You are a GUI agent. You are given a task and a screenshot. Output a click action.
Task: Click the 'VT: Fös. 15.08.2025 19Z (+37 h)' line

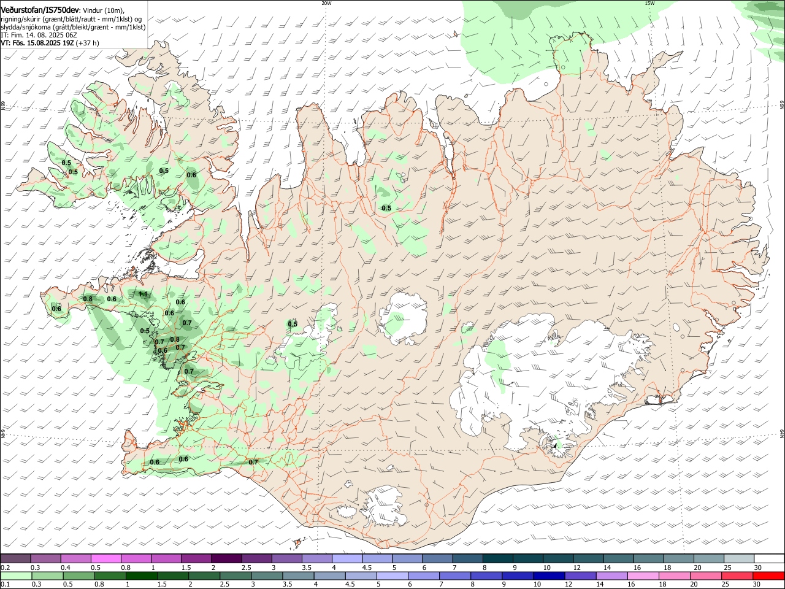(50, 43)
